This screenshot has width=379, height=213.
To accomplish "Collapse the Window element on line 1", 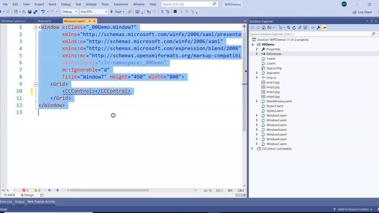I will tap(36, 27).
